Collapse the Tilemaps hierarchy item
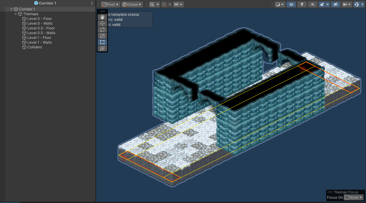366x203 pixels. [x=15, y=14]
